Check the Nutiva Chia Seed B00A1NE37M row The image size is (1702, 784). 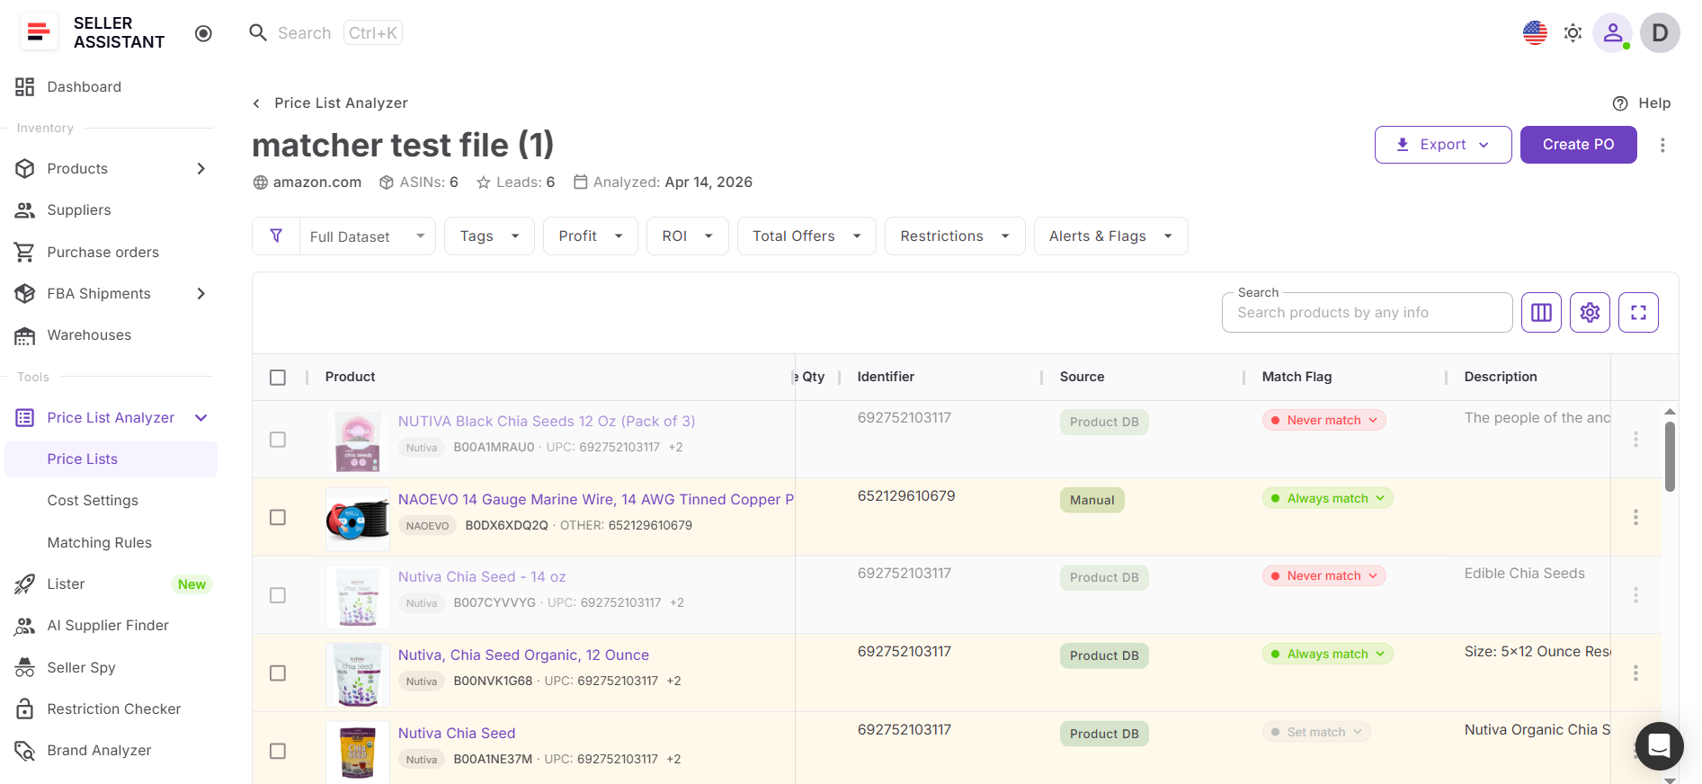(278, 751)
